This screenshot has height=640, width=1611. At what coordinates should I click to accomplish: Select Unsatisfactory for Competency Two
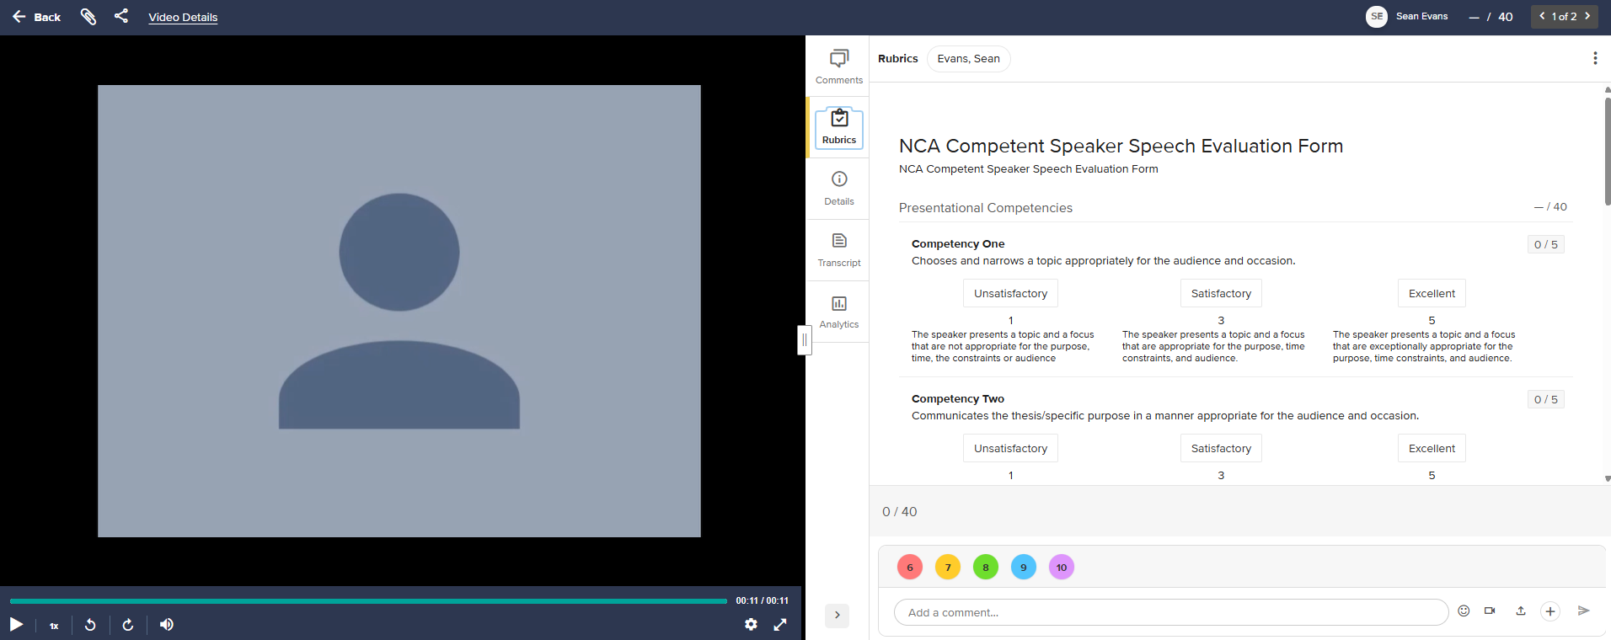(x=1010, y=448)
